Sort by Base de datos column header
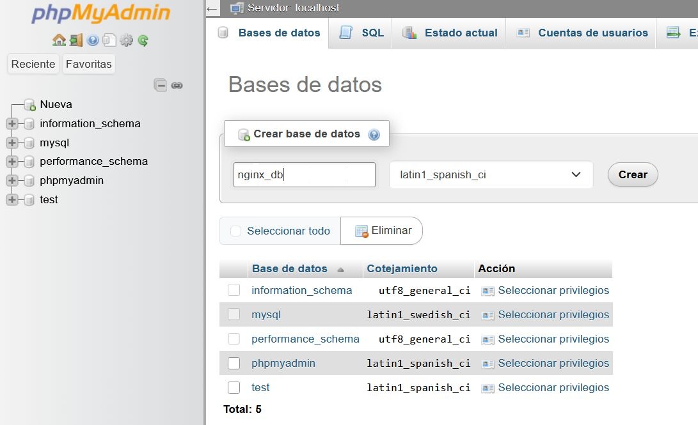 [289, 269]
